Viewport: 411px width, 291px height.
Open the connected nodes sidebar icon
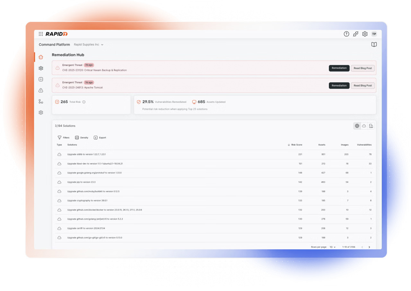tap(41, 102)
